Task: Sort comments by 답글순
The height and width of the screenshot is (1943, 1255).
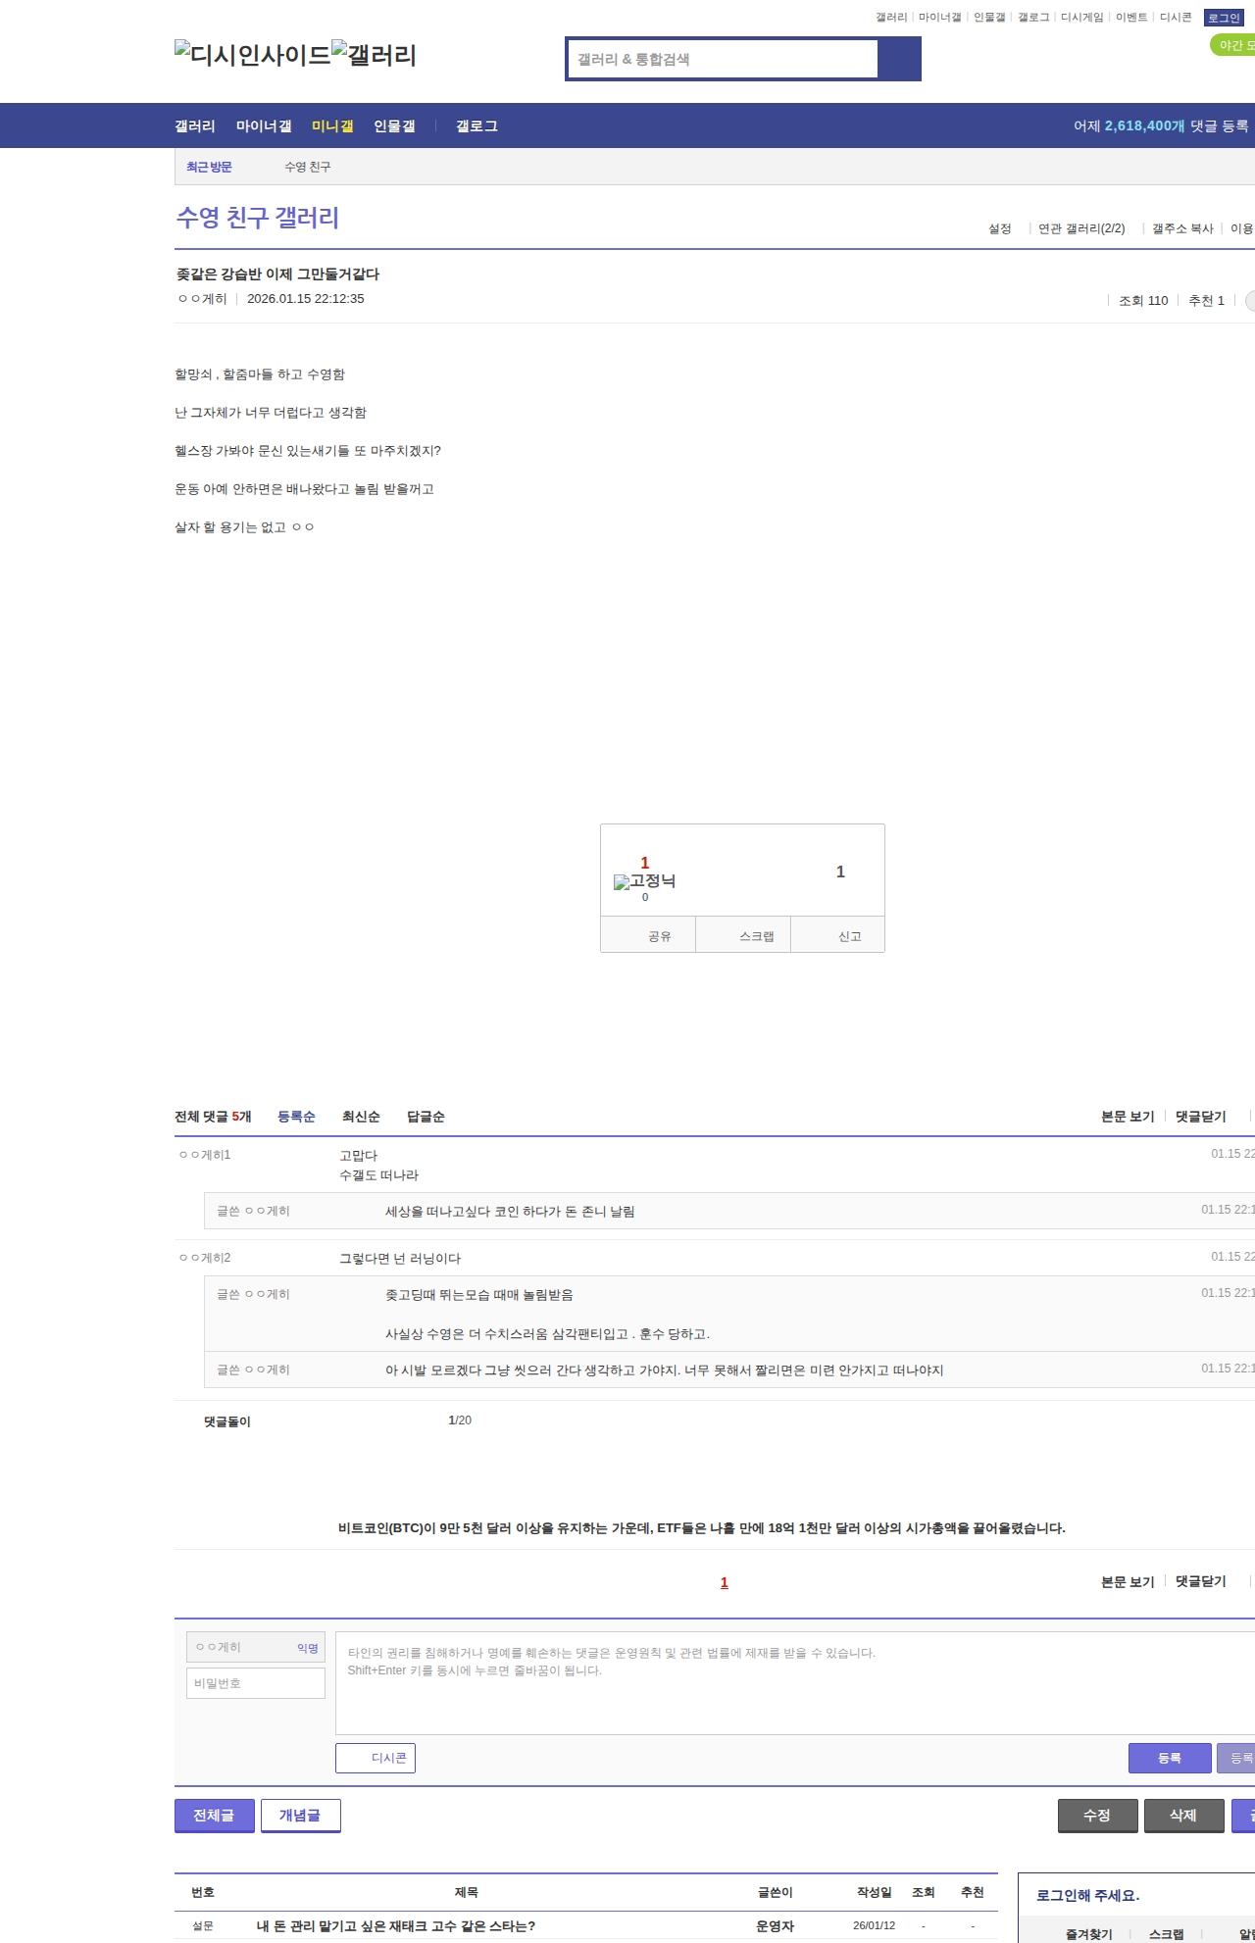Action: (426, 1117)
